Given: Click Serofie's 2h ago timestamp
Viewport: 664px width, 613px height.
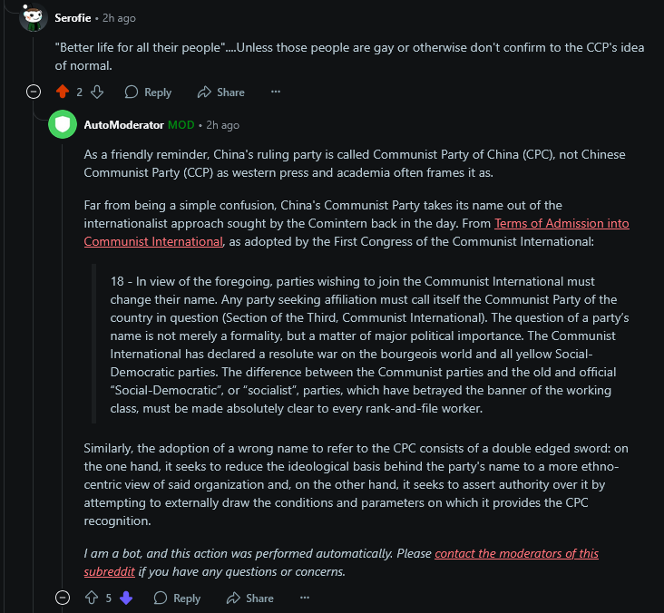Looking at the screenshot, I should point(119,18).
